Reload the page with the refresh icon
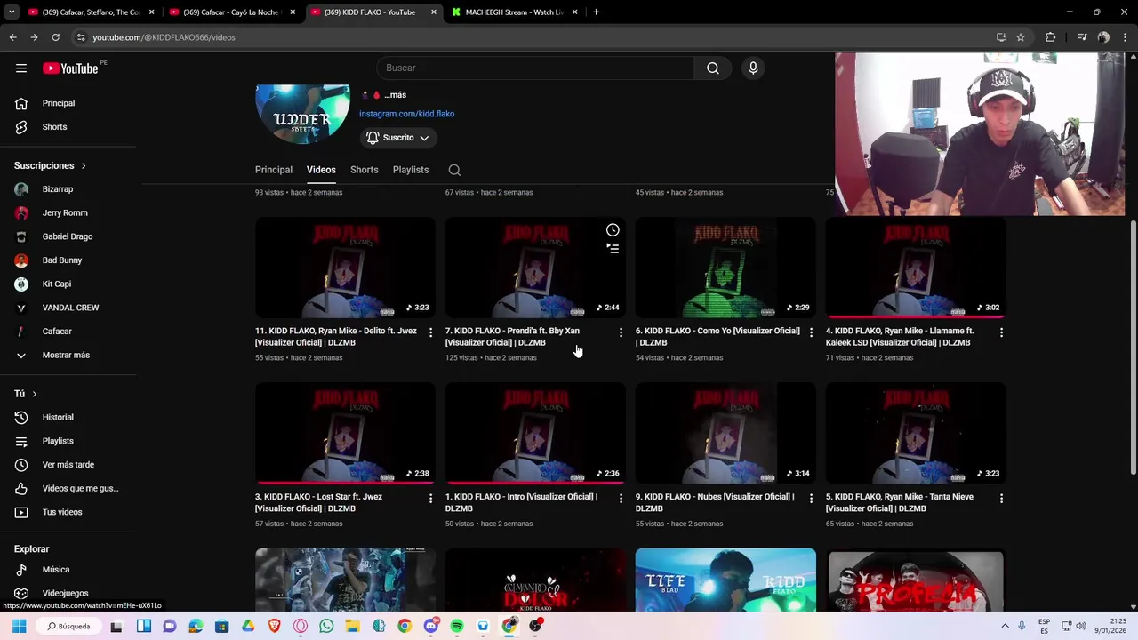Screen dimensions: 1138x640 [x=55, y=37]
